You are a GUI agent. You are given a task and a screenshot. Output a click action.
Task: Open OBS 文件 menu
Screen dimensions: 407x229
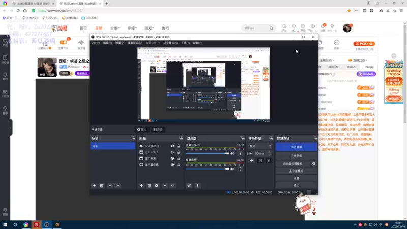[x=95, y=43]
